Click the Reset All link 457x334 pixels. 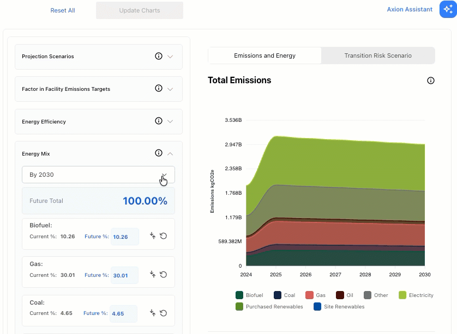click(x=63, y=10)
